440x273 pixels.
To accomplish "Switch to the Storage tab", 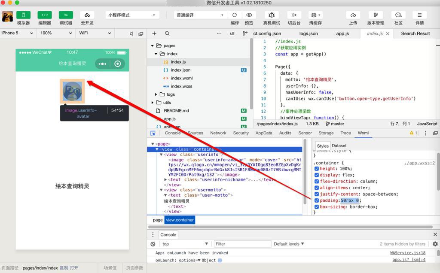I will pyautogui.click(x=326, y=133).
